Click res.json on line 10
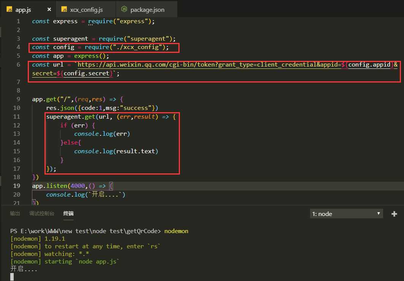 click(x=60, y=108)
